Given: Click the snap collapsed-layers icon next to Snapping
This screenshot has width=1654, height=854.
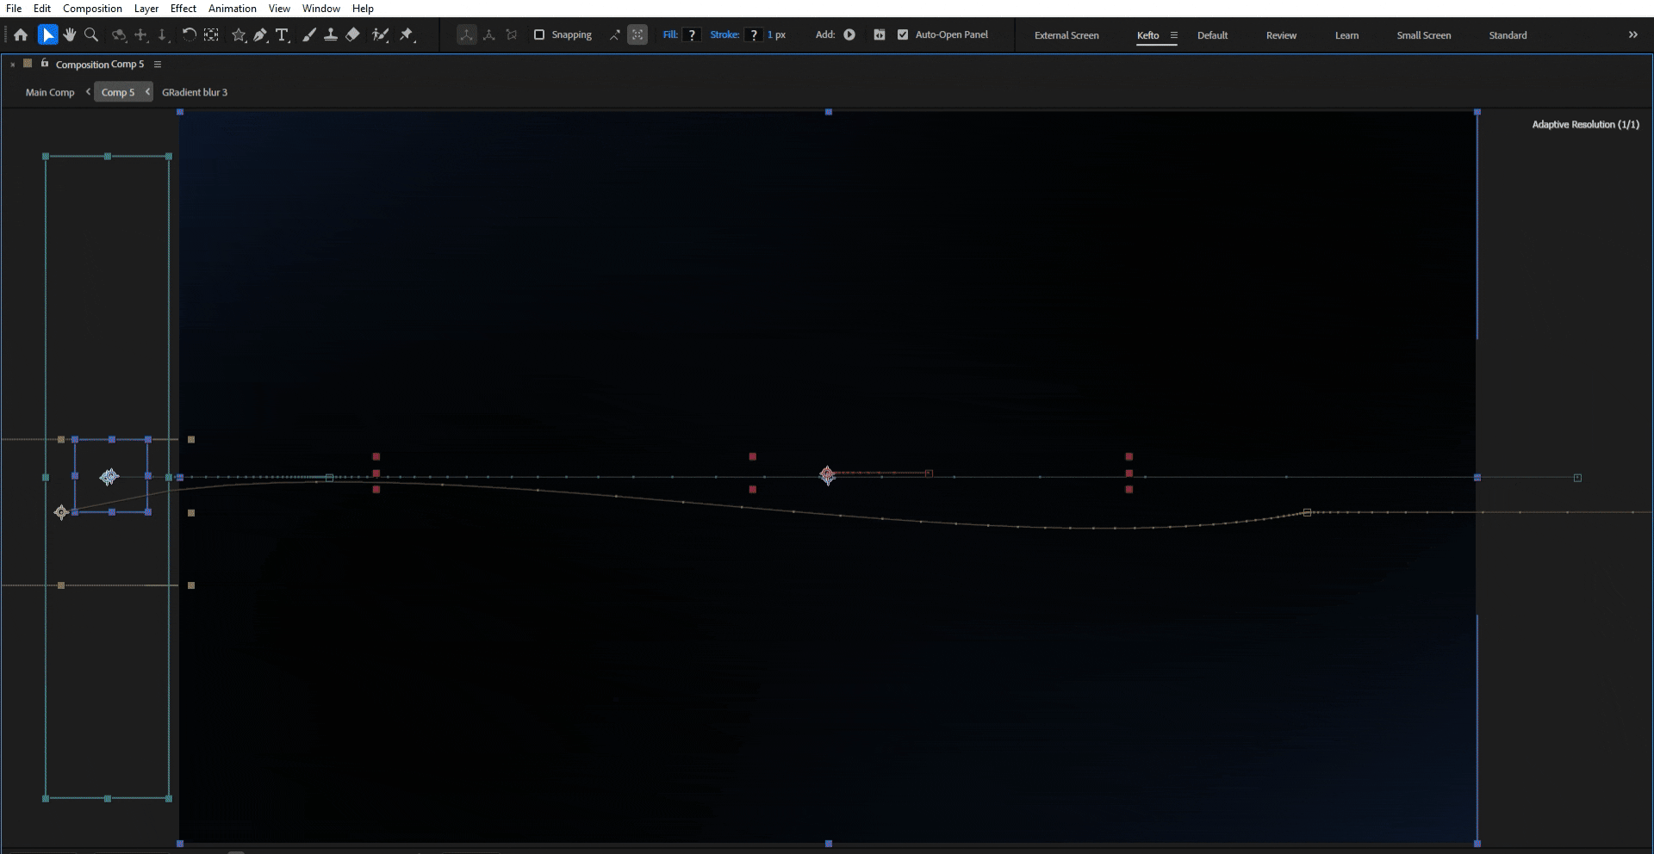Looking at the screenshot, I should click(614, 35).
